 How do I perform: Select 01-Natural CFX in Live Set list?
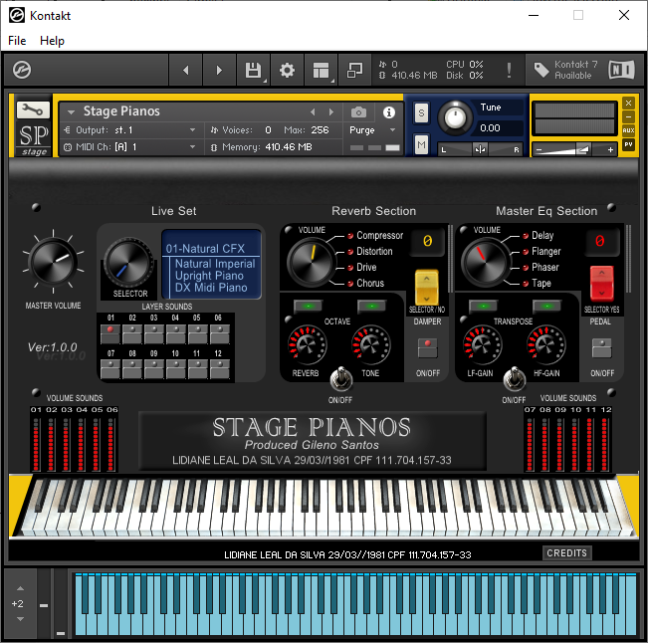point(205,249)
